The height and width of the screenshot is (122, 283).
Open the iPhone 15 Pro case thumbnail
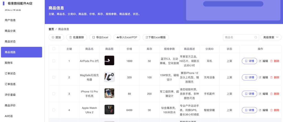coord(109,93)
